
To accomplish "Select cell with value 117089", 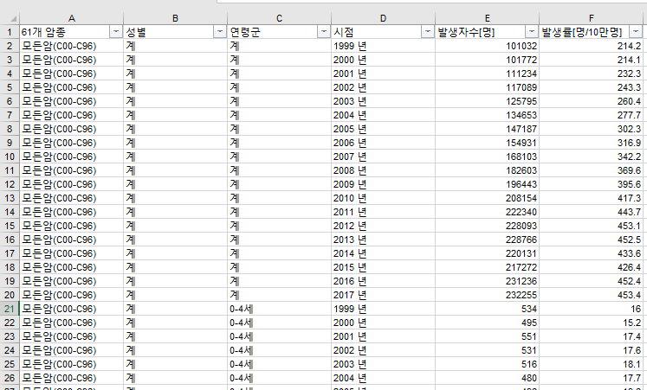I will click(488, 87).
